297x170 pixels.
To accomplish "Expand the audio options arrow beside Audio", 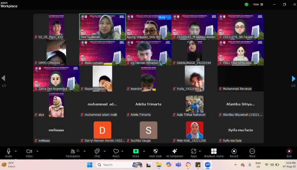I will 16,151.
